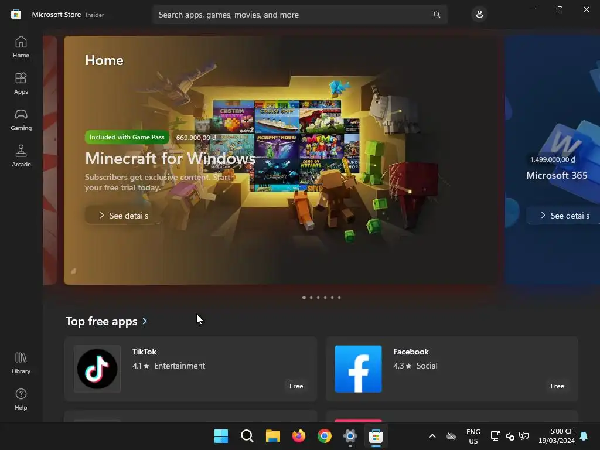Select the fifth carousel page dot
600x450 pixels.
(332, 297)
